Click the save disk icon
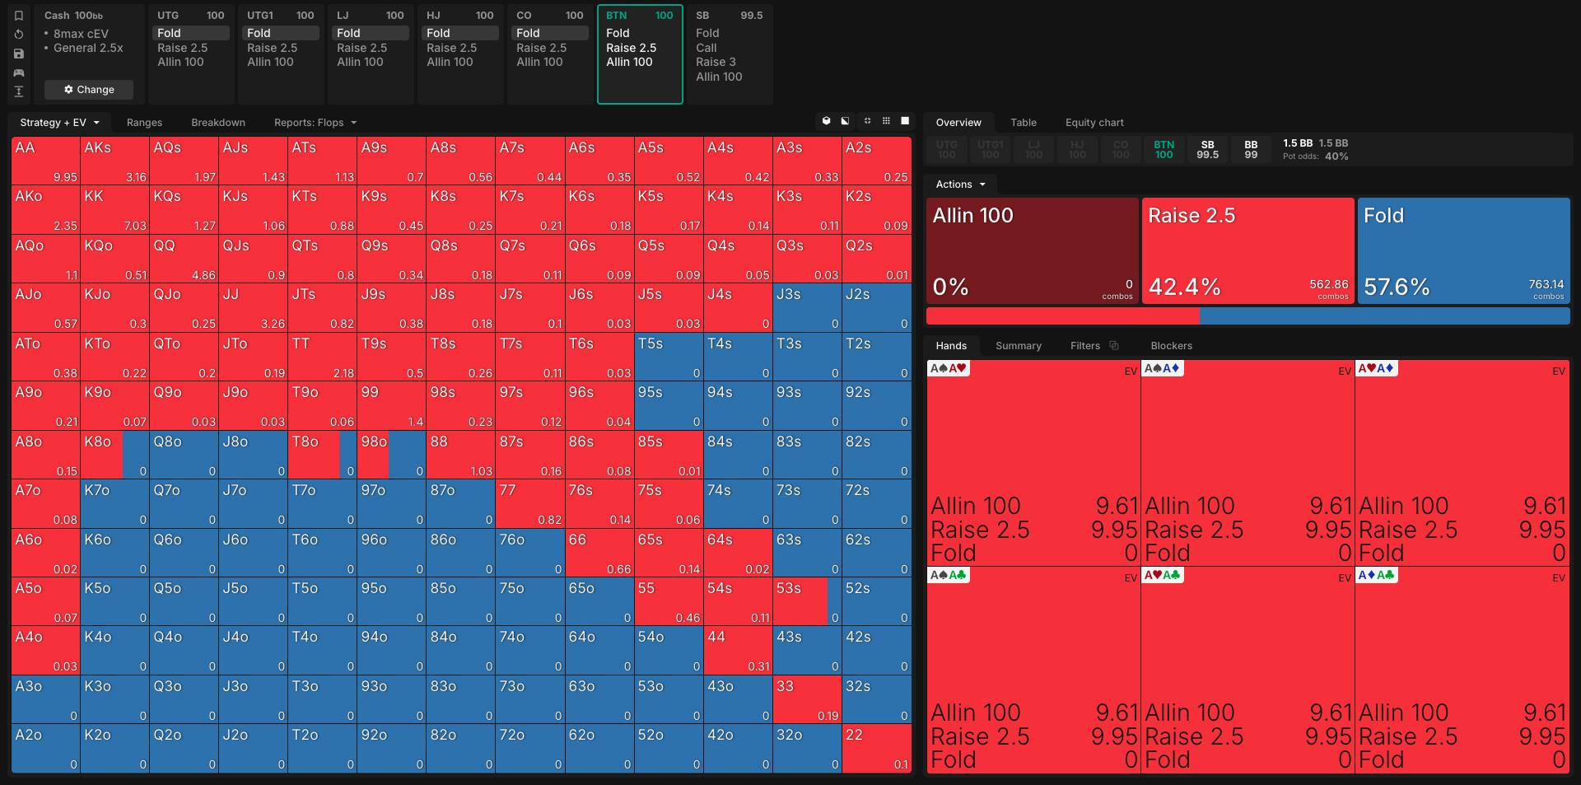Screen dimensions: 1581x785 coord(19,54)
